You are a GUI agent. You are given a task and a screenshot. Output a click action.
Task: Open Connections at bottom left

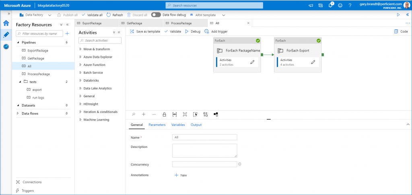pos(29,182)
